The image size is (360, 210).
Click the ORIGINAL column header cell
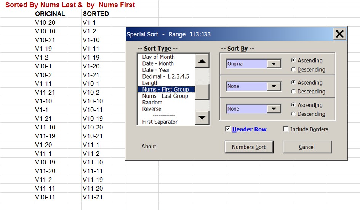[x=50, y=14]
